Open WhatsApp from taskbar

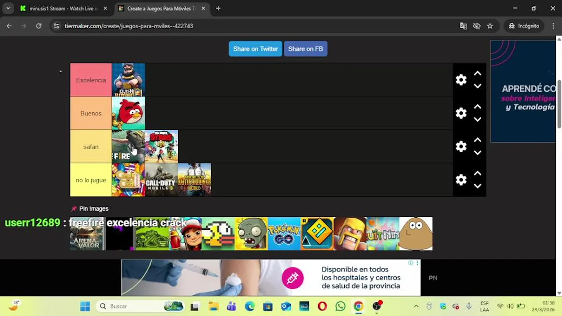coord(340,306)
